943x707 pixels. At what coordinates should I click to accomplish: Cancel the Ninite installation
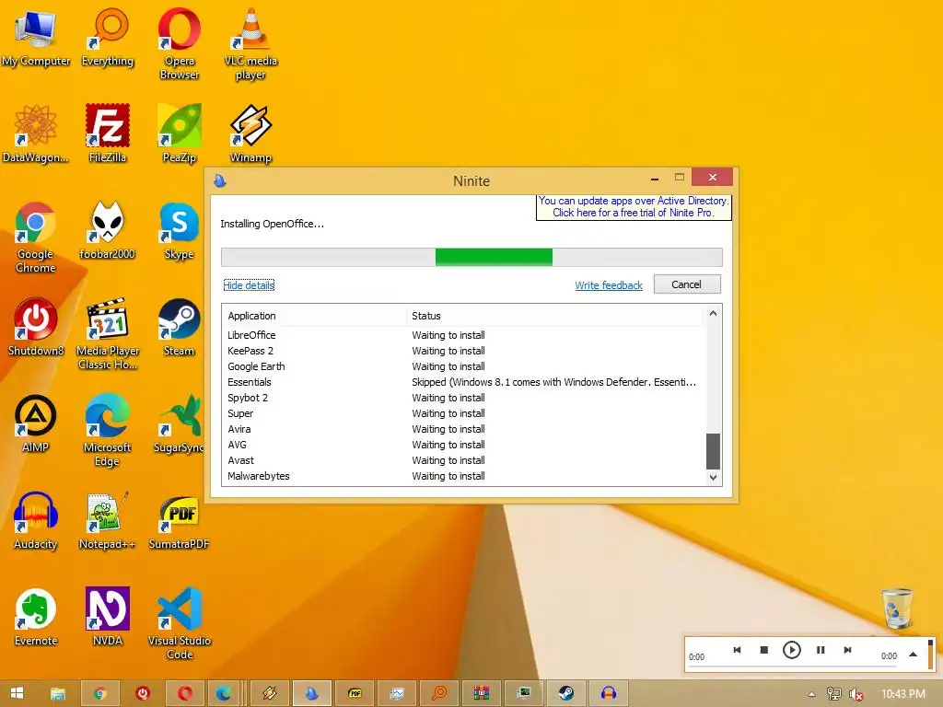coord(687,284)
